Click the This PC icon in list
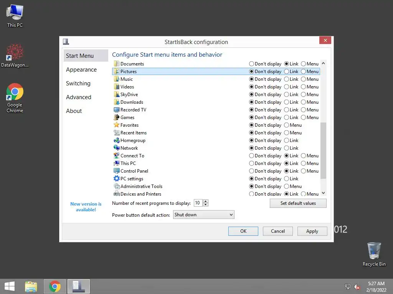Viewport: 393px width, 294px height. click(x=117, y=163)
